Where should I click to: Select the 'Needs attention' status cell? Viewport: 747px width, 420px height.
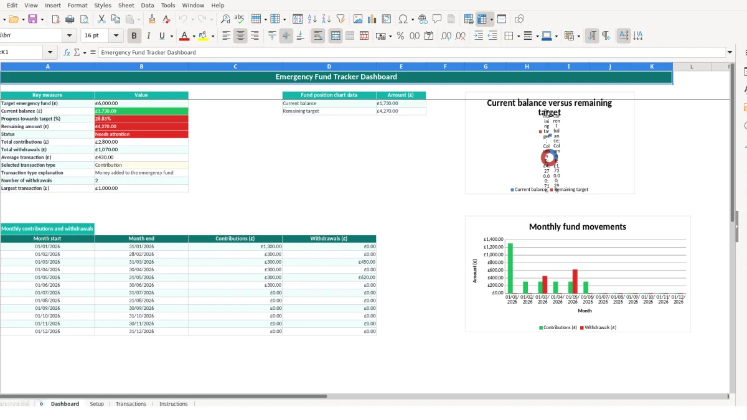(x=141, y=134)
